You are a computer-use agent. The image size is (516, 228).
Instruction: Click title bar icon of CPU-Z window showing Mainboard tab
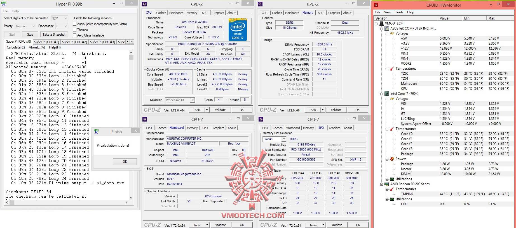[x=145, y=119]
